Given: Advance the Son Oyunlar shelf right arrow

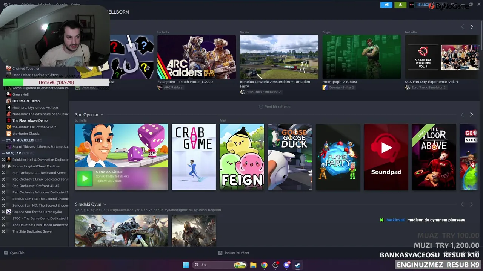Looking at the screenshot, I should click(471, 114).
